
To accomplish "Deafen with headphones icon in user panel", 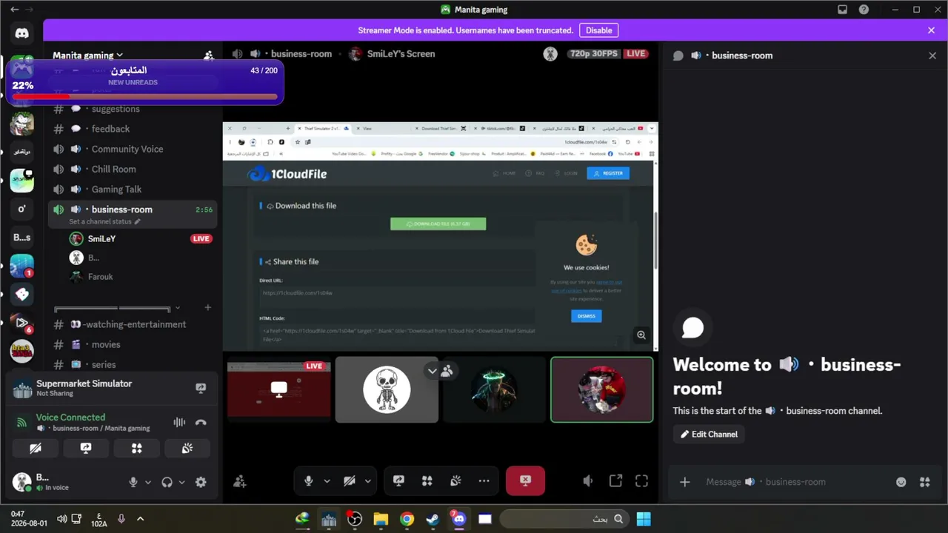I will pyautogui.click(x=167, y=482).
